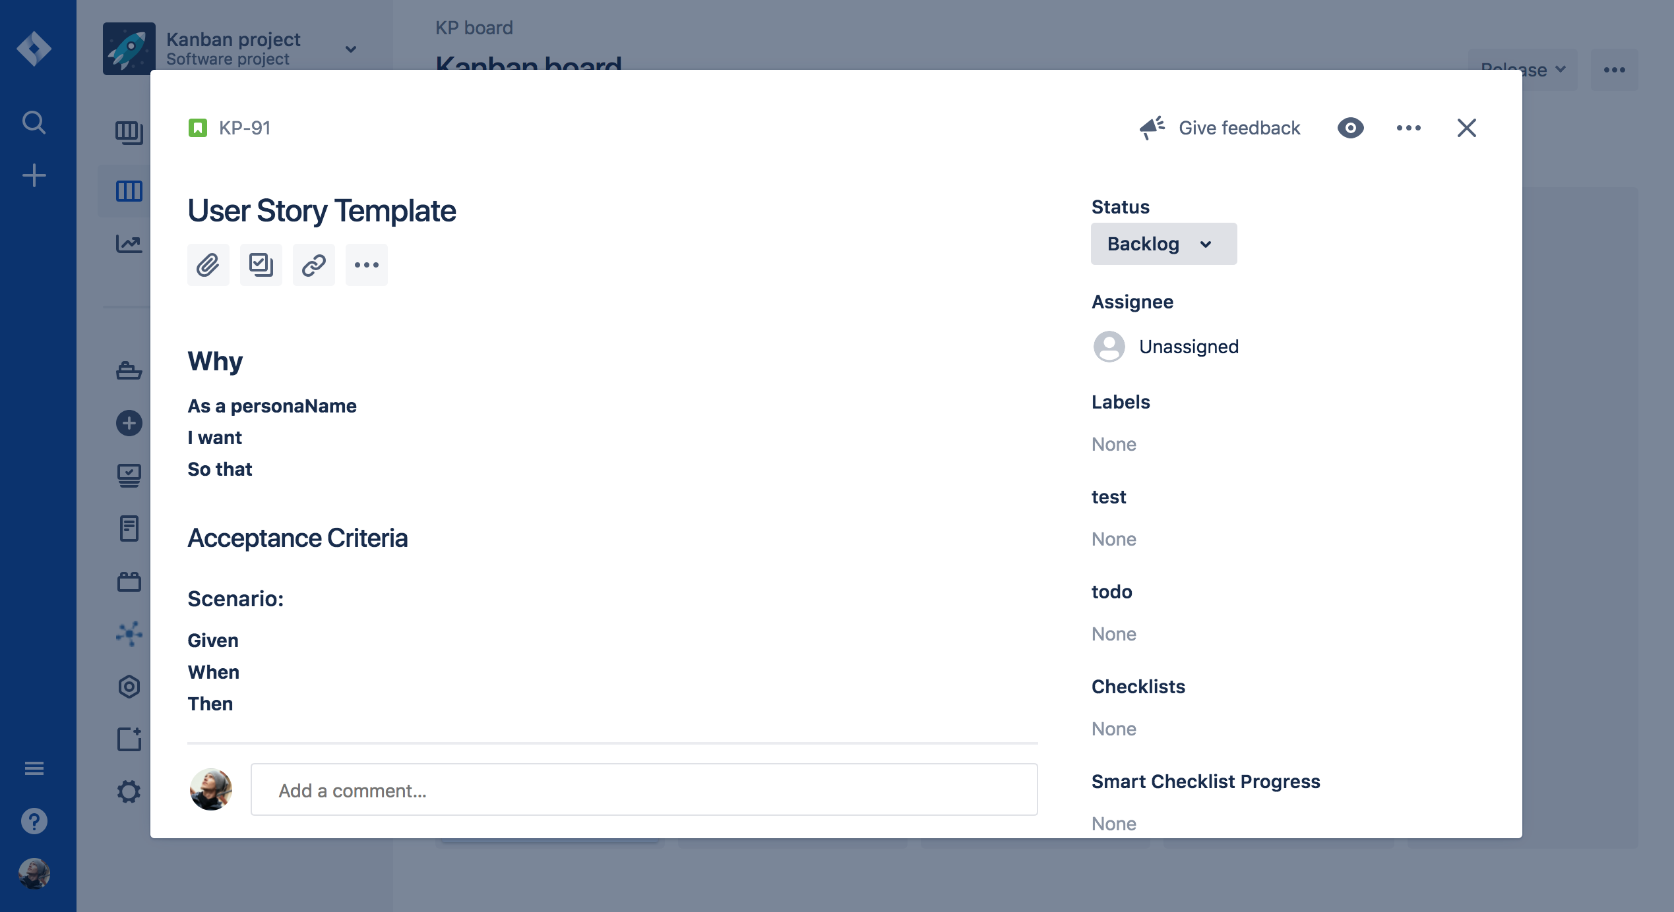
Task: Click the KP-91 issue identifier icon
Action: pos(198,127)
